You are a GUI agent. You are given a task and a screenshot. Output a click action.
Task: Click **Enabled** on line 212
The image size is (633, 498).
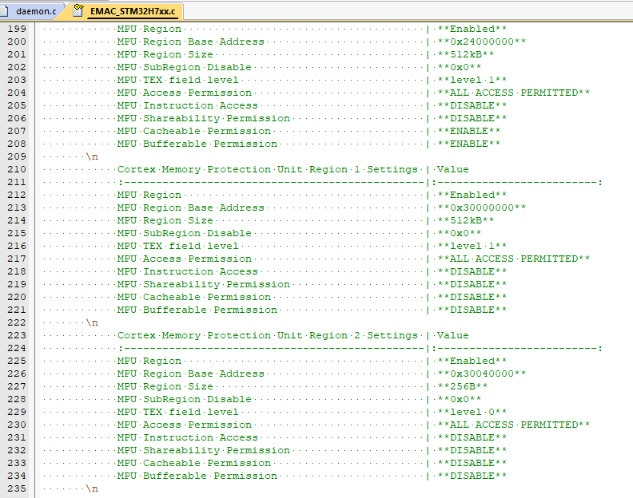tap(472, 196)
